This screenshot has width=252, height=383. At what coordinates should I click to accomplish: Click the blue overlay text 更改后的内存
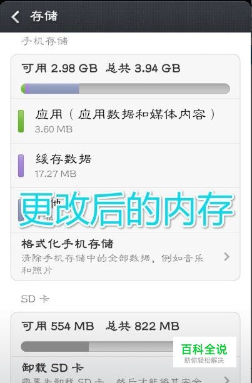click(126, 209)
